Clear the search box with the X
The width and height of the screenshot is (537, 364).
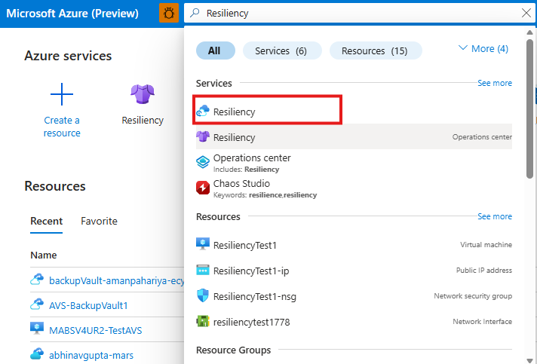526,13
